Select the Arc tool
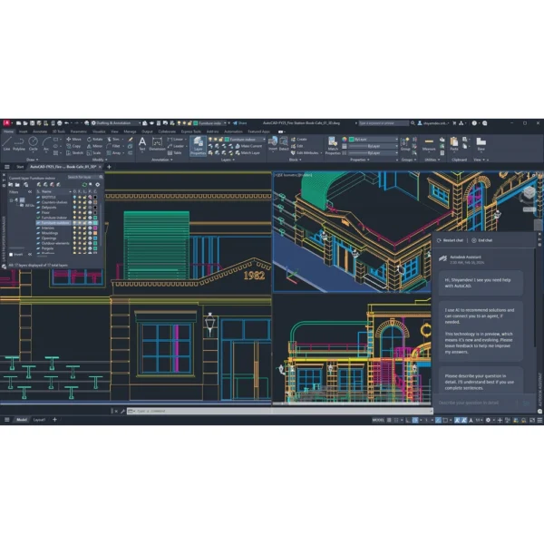544x544 pixels. pyautogui.click(x=46, y=143)
